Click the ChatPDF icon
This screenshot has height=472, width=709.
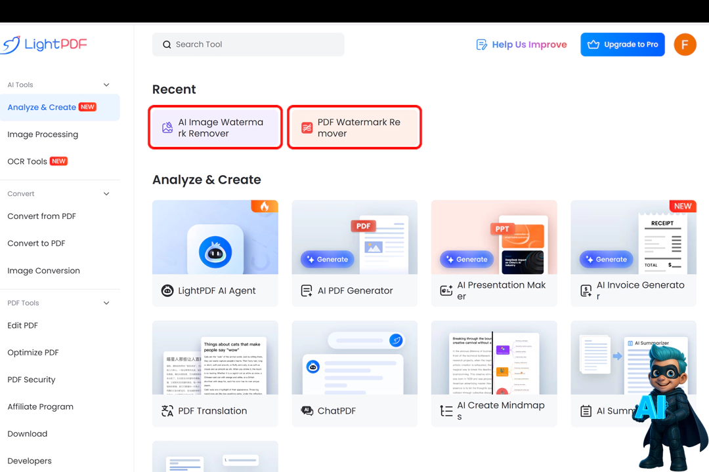307,411
